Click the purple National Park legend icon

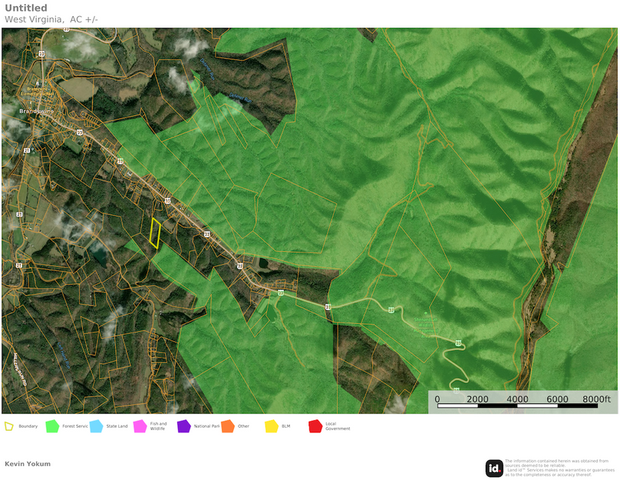coord(183,426)
